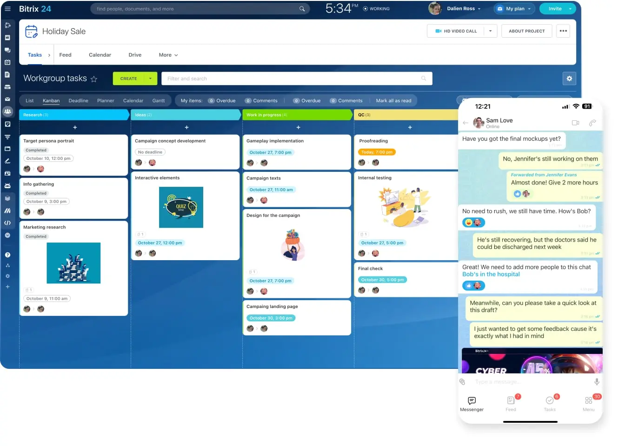
Task: Open the Tasks icon in mobile bottom bar
Action: click(550, 403)
